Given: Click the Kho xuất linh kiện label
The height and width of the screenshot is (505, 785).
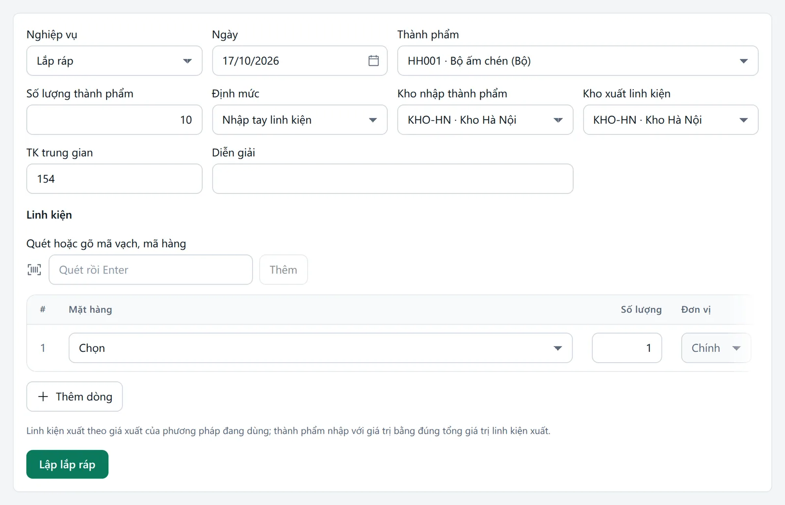Looking at the screenshot, I should [627, 94].
